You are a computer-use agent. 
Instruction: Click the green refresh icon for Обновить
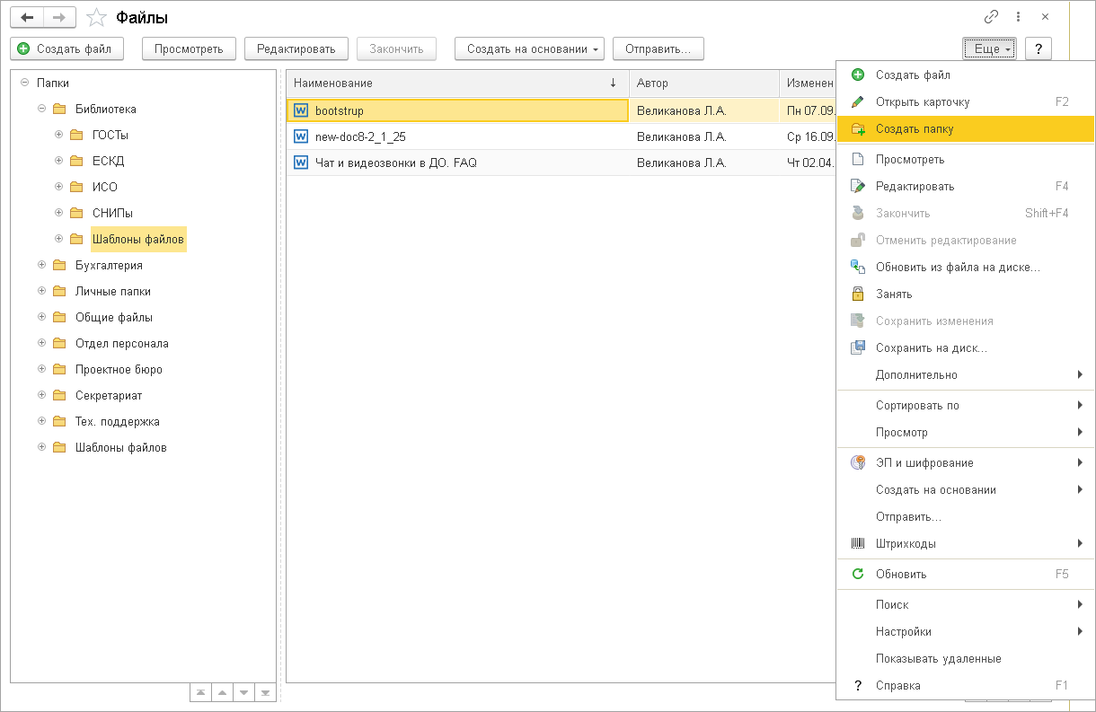click(858, 574)
